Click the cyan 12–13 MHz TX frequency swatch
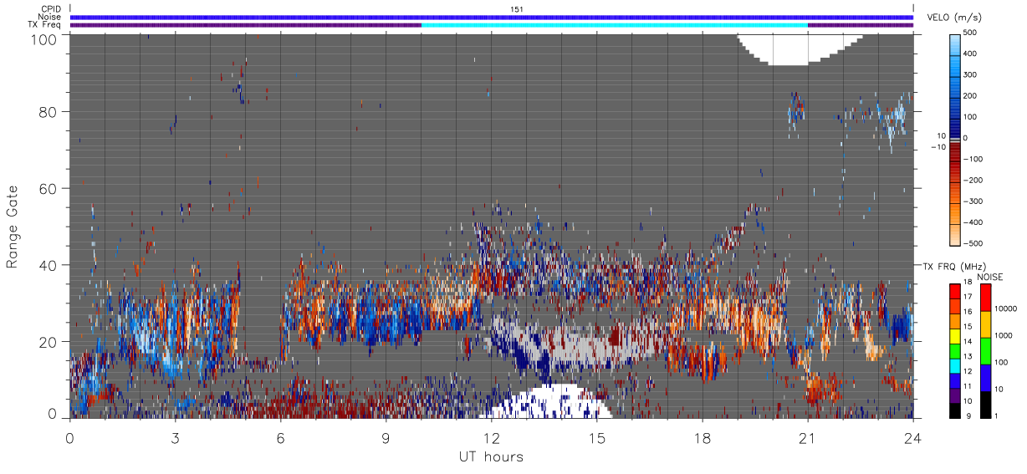1027x474 pixels. pos(954,364)
